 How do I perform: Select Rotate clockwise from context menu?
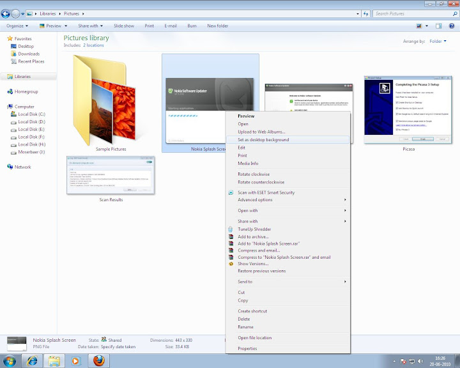click(x=254, y=174)
